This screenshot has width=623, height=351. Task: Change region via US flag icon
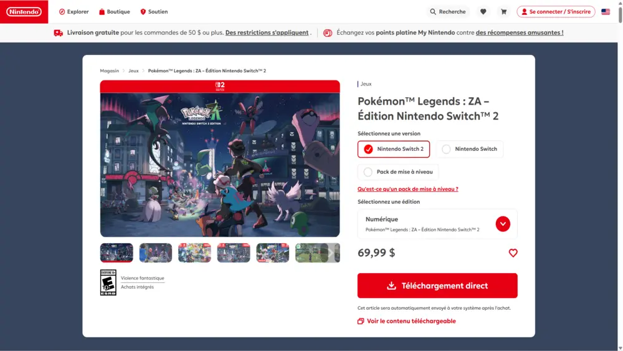click(606, 12)
